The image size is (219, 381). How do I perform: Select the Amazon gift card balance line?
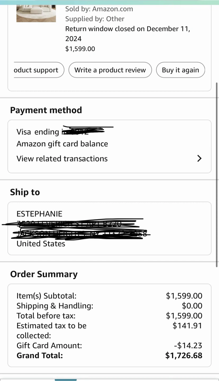(x=62, y=144)
